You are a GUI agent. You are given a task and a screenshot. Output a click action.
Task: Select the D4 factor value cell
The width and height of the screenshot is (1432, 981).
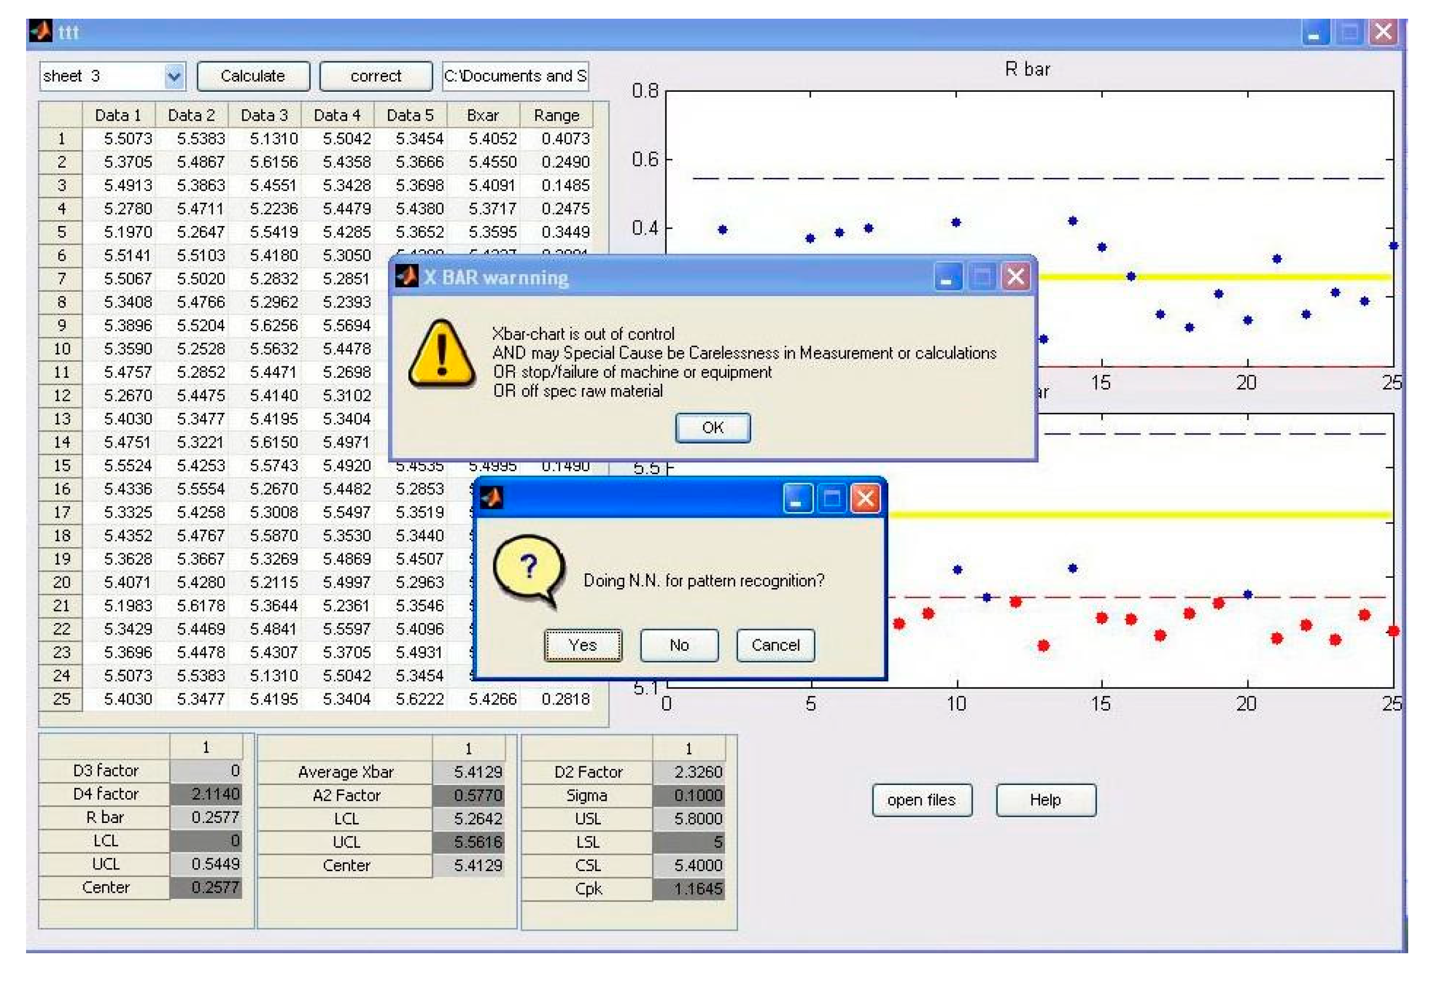tap(205, 795)
